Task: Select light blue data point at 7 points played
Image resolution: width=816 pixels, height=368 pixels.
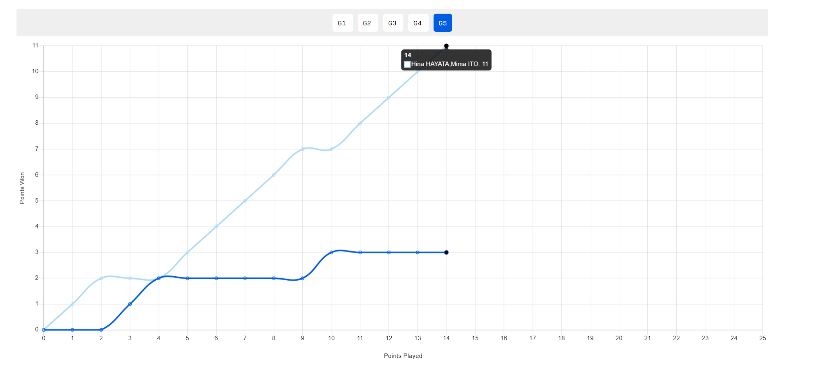Action: click(x=245, y=201)
